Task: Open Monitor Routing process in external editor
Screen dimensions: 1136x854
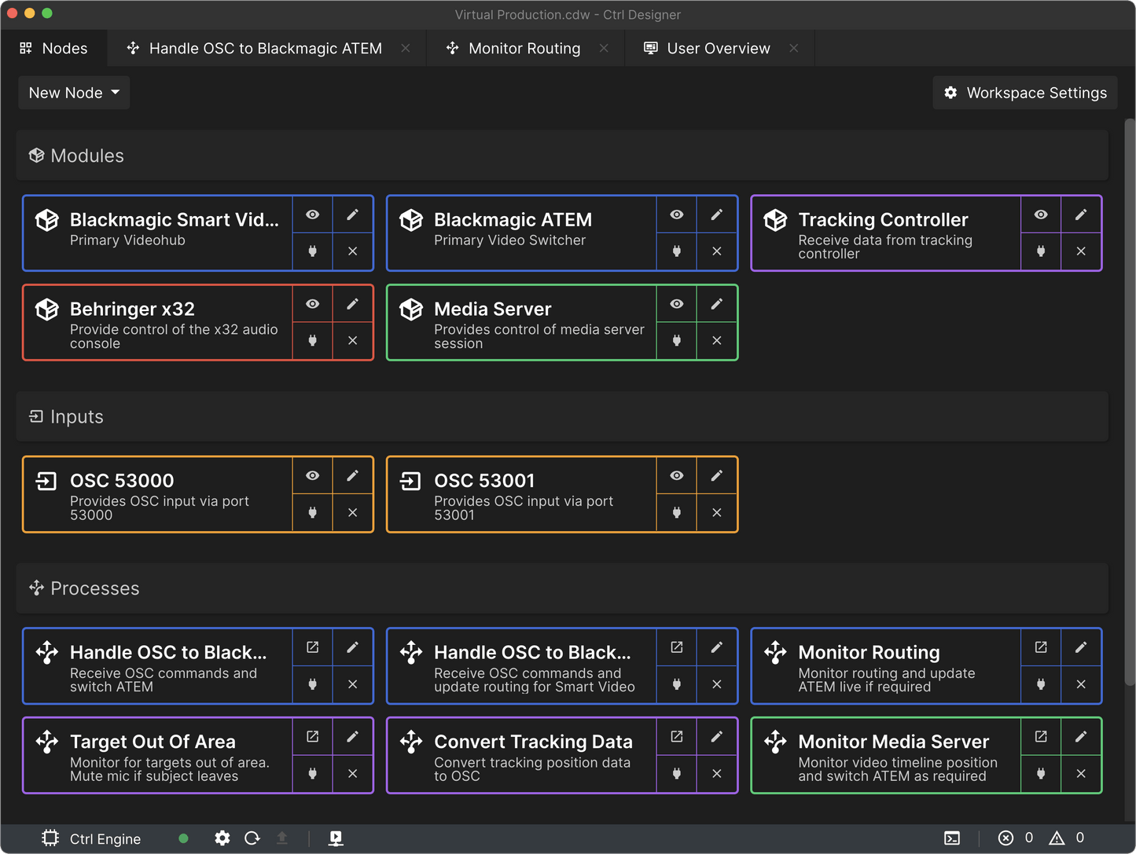Action: (1041, 647)
